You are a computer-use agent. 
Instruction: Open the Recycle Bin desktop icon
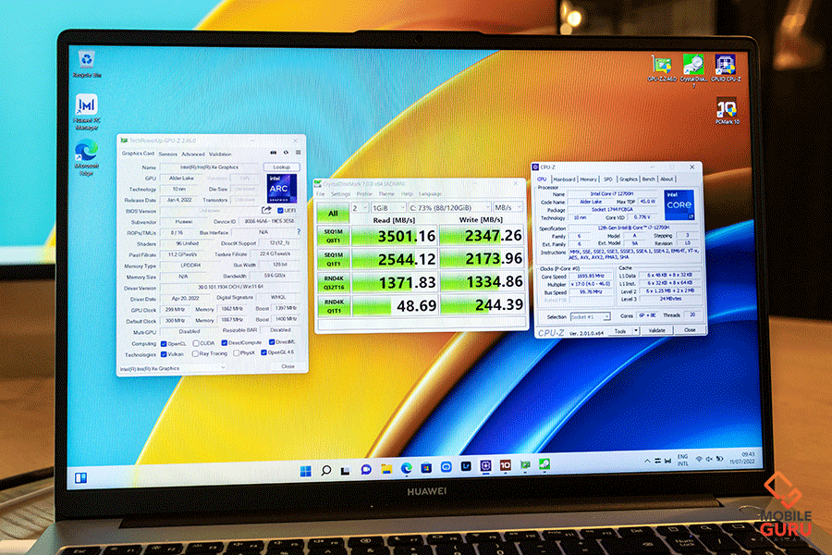coord(85,61)
